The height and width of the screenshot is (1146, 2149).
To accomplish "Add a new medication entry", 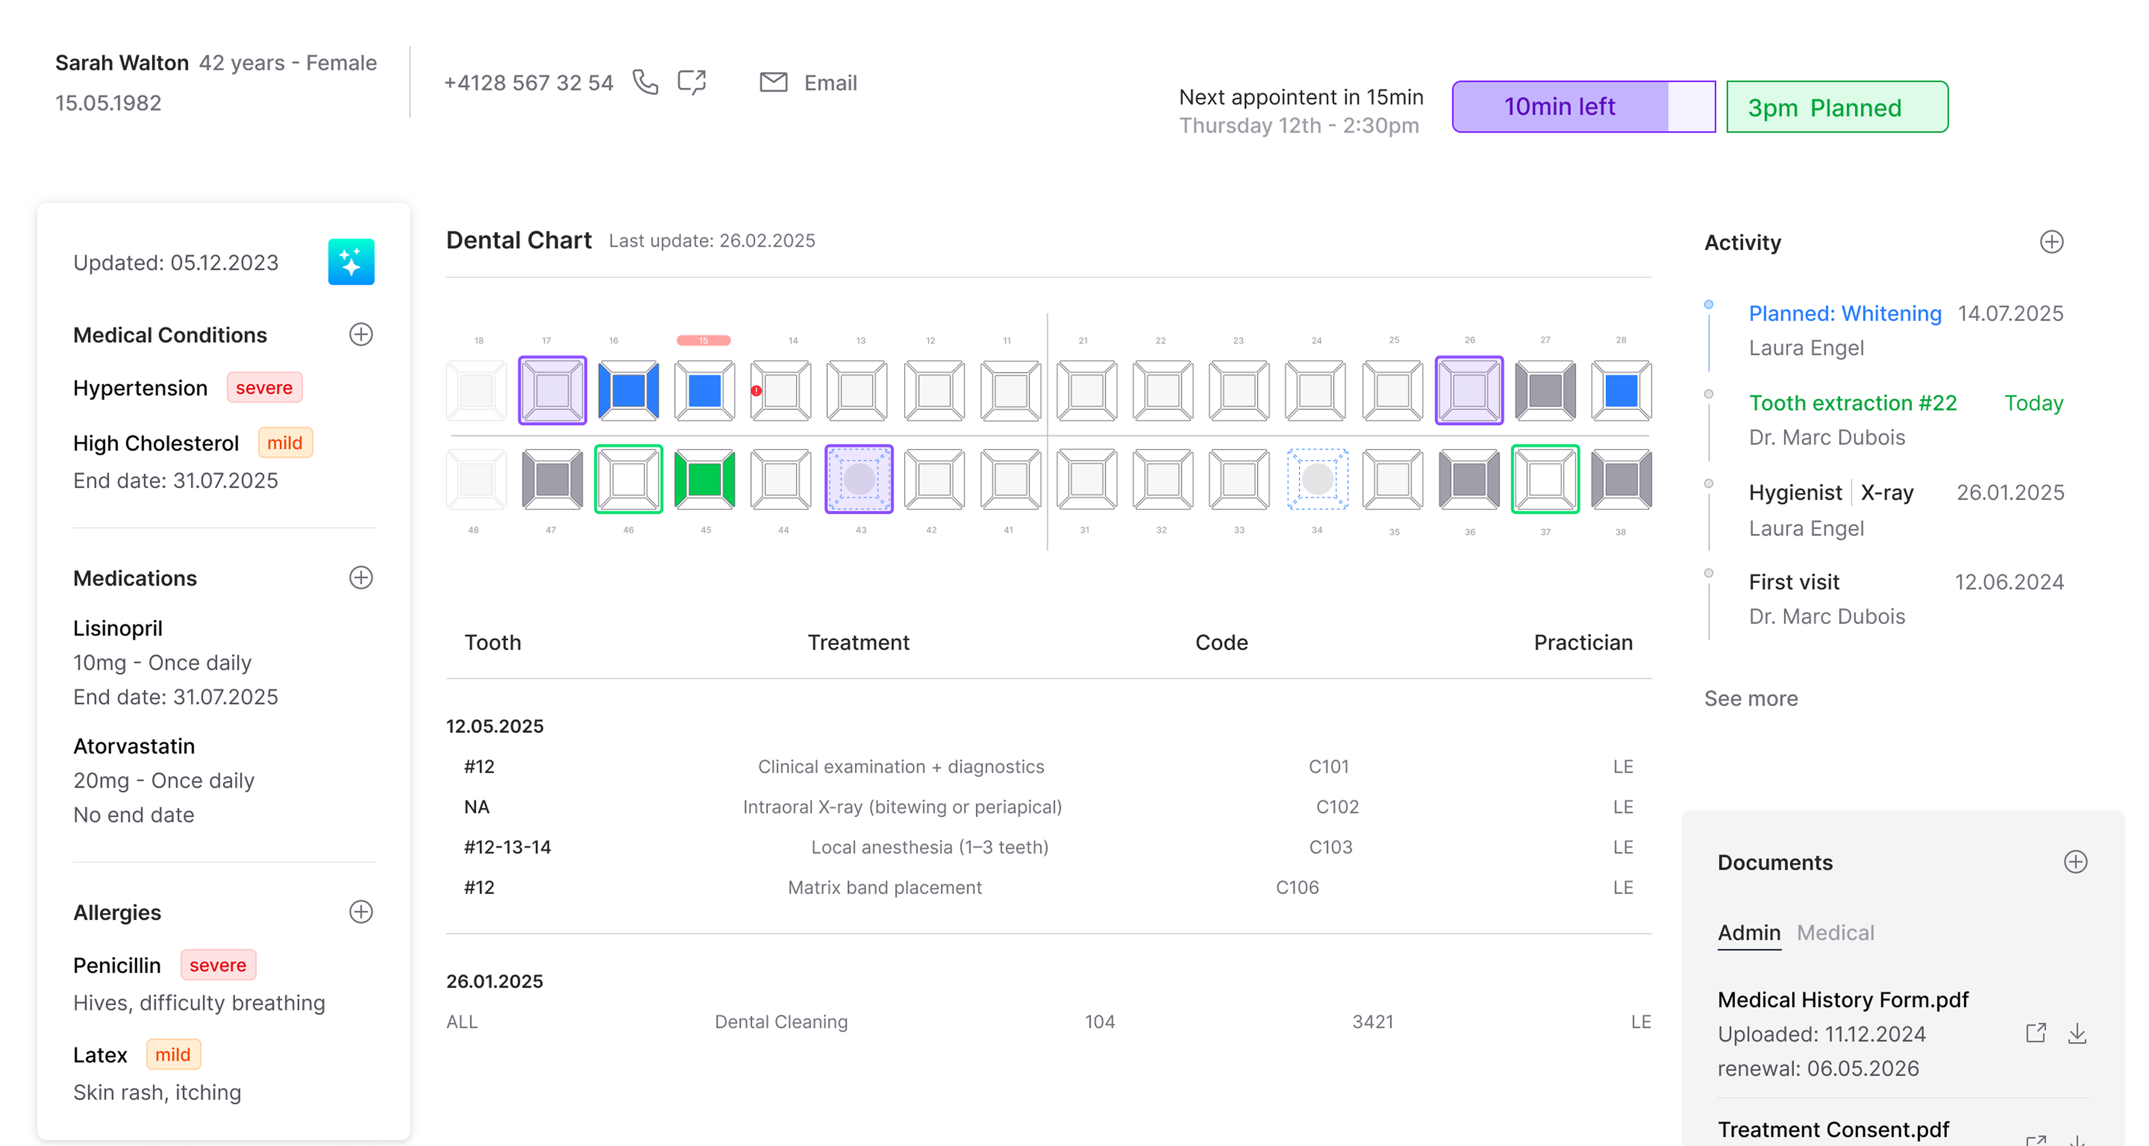I will point(360,577).
